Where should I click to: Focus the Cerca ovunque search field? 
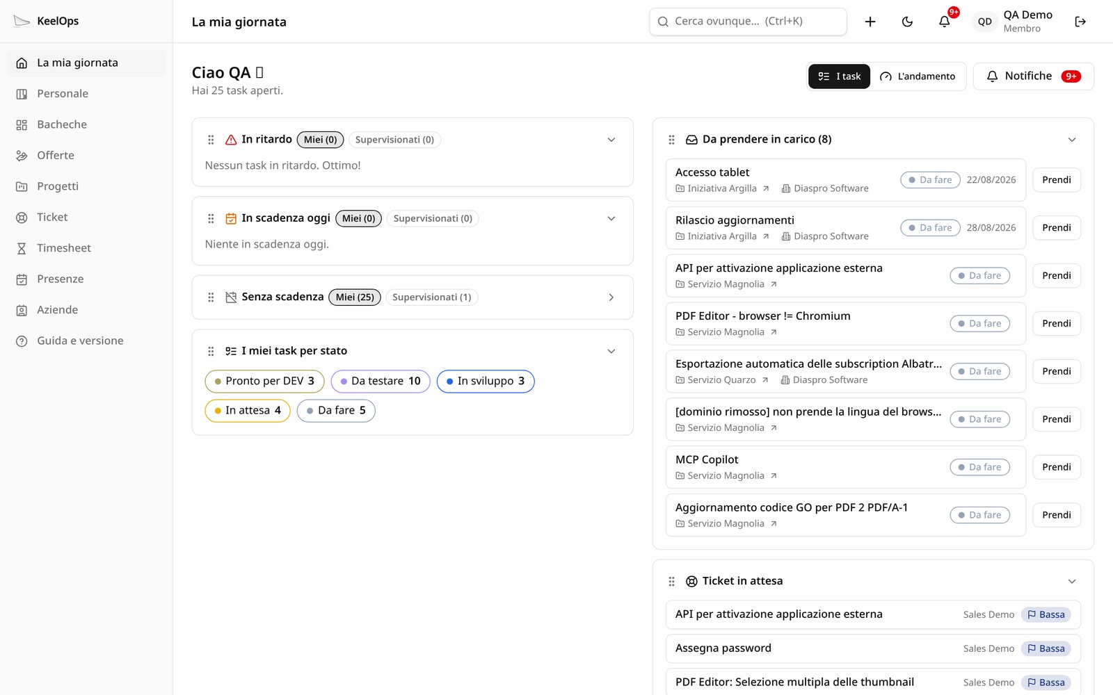pyautogui.click(x=748, y=22)
